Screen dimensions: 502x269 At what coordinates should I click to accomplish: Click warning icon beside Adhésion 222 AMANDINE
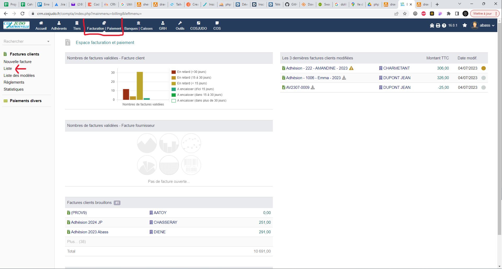pos(351,68)
